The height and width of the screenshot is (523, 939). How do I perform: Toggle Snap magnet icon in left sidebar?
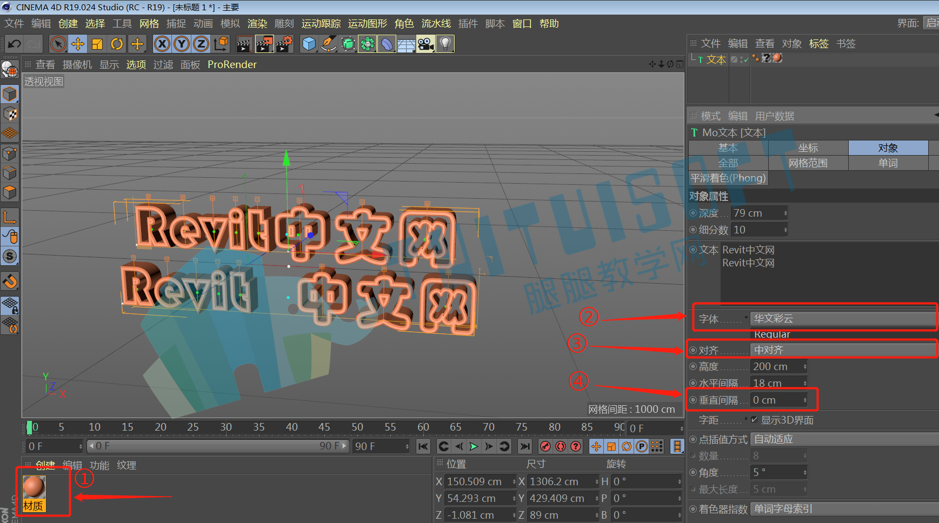(x=10, y=281)
